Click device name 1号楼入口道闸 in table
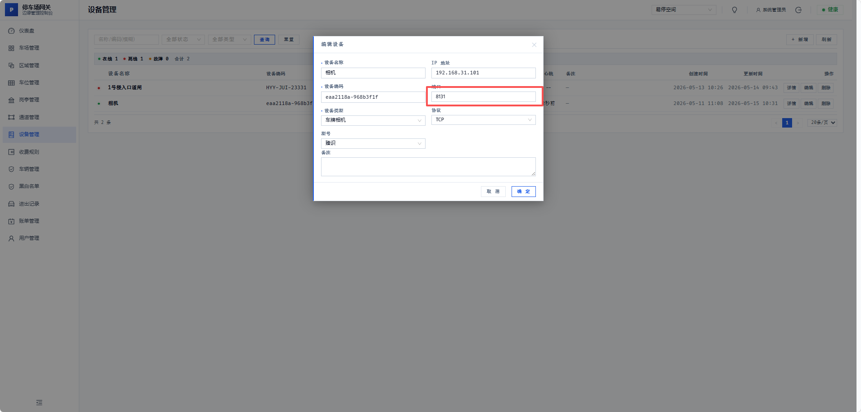 click(x=125, y=88)
